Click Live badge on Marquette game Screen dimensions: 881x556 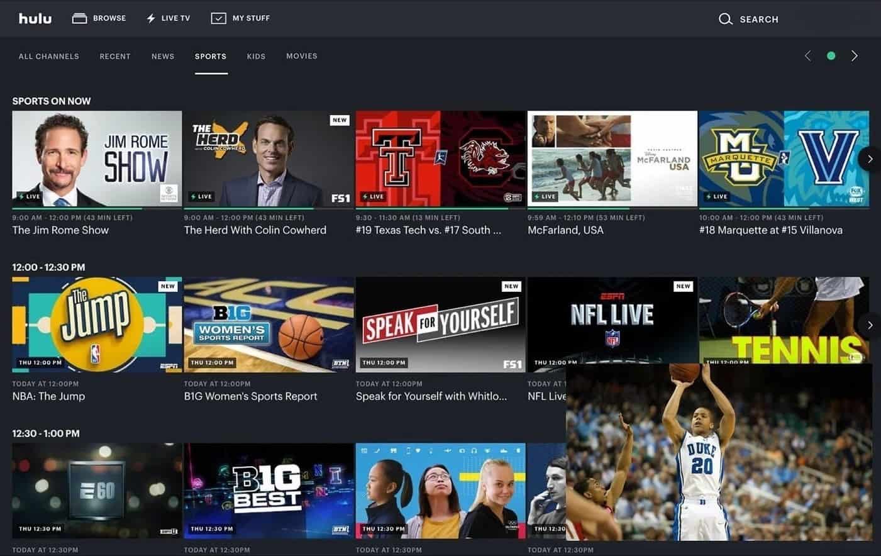tap(716, 196)
